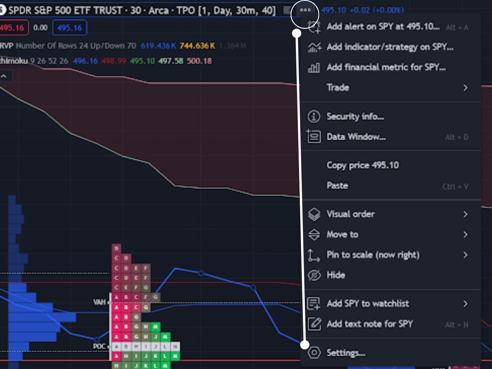Click the text note pencil icon
This screenshot has width=492, height=369.
pyautogui.click(x=314, y=324)
